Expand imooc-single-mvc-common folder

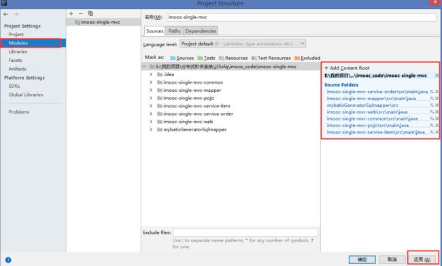151,82
